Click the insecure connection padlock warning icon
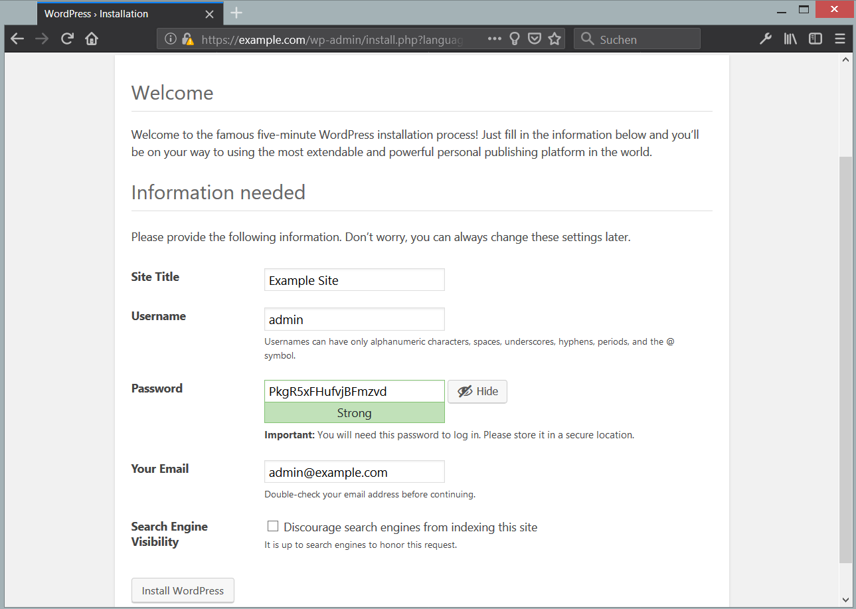This screenshot has width=856, height=609. pyautogui.click(x=187, y=39)
